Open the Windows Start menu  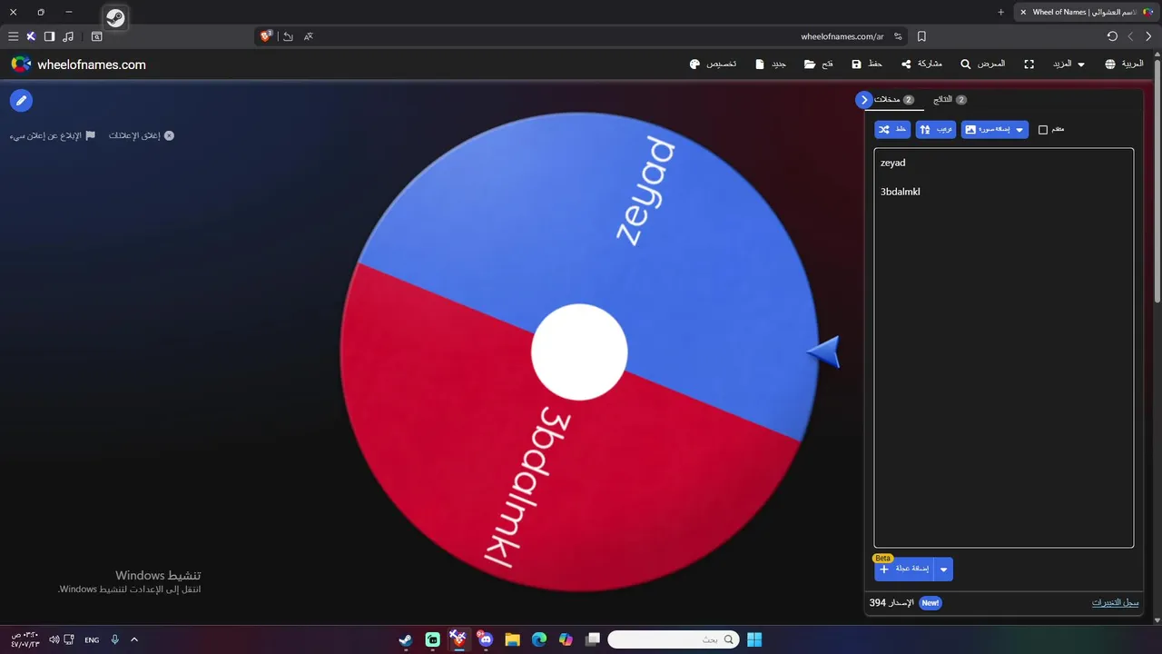click(x=754, y=639)
